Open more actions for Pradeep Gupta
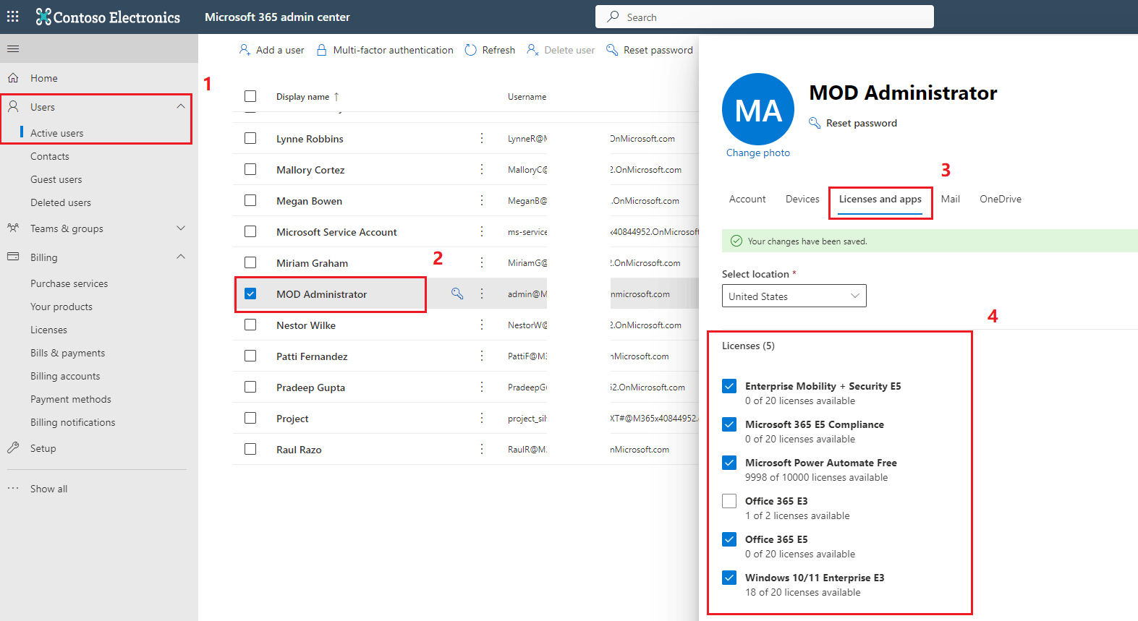This screenshot has width=1138, height=621. click(x=482, y=387)
